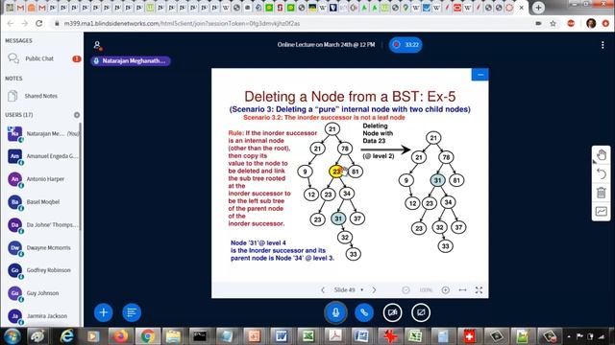Make presentation fullscreen
Viewport: 615px width, 345px height.
coord(479,290)
